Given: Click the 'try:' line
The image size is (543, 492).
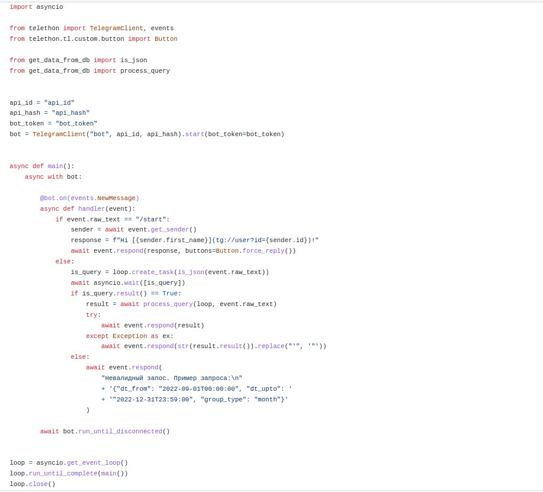Looking at the screenshot, I should pyautogui.click(x=94, y=315).
